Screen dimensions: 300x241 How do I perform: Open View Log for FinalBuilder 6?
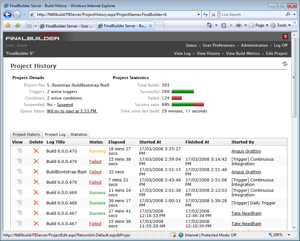(x=182, y=53)
